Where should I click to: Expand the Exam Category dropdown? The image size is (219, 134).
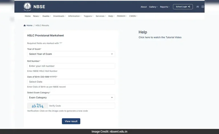pos(71,98)
